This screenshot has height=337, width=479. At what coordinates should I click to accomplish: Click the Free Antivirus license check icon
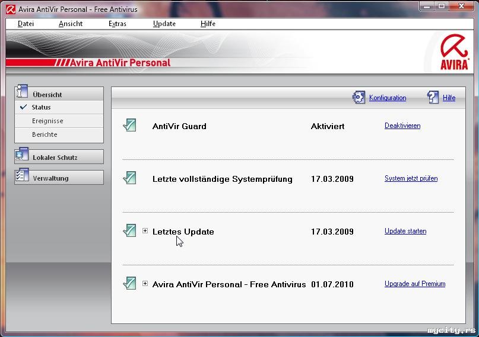pos(129,283)
